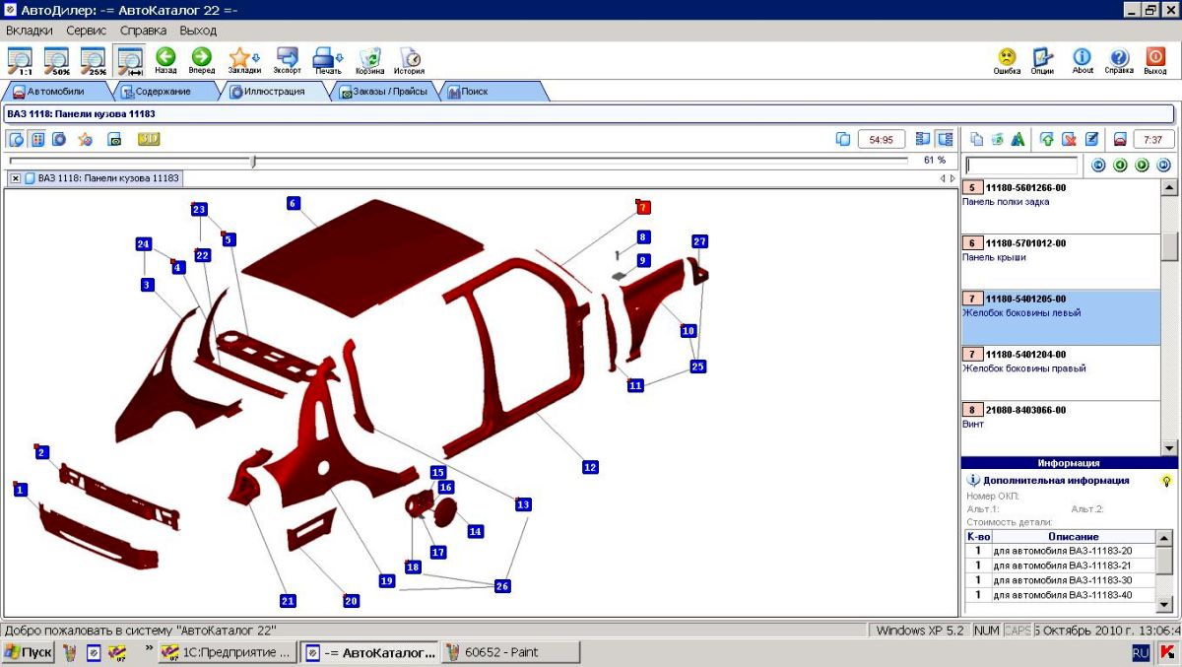Screen dimensions: 1182x667
Task: Select part 11180-5601266-00 Панель полки задка
Action: point(1060,205)
